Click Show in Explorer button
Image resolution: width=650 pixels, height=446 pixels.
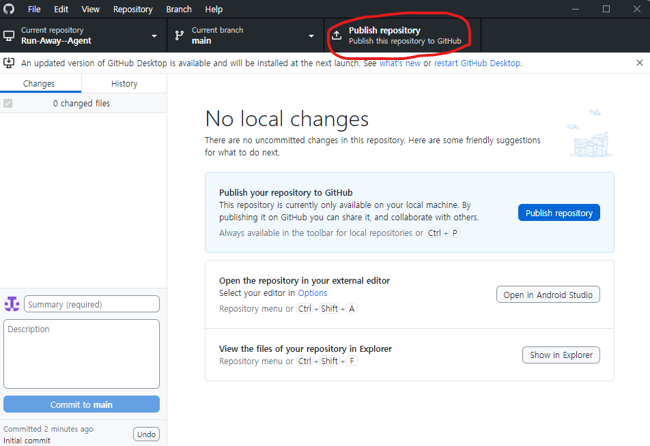coord(561,355)
